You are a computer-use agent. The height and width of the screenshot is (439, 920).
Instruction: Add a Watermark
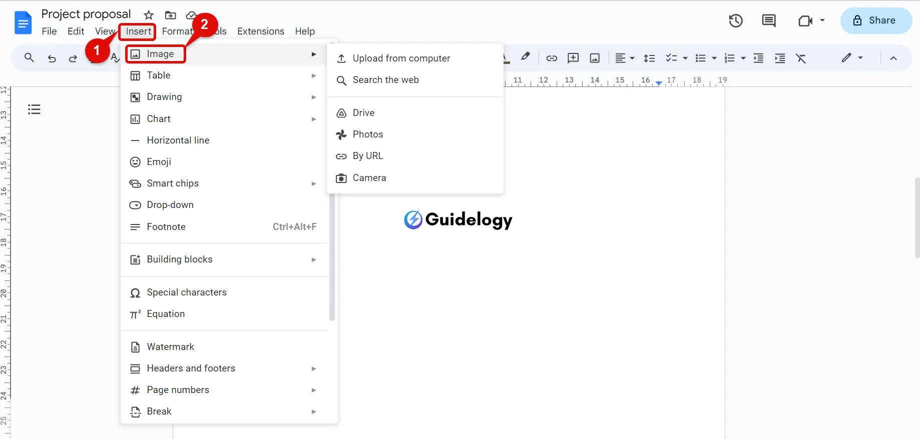tap(224, 347)
